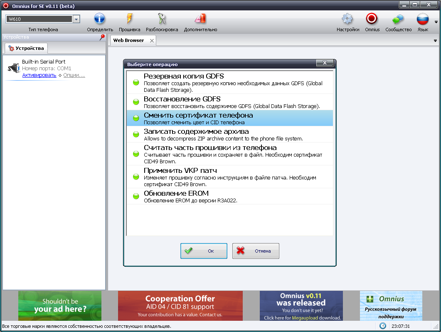Switch to the Web Browser tab
This screenshot has width=441, height=332.
click(128, 40)
